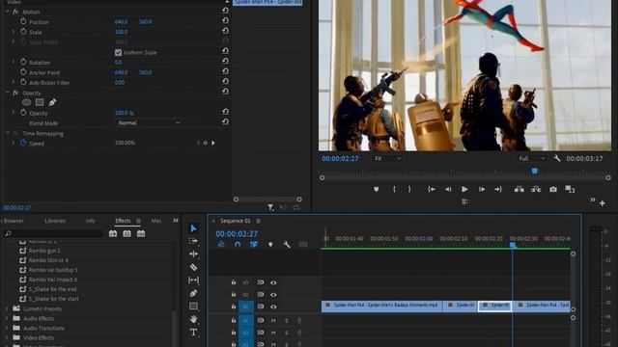Open Program monitor button editor plus
The width and height of the screenshot is (618, 347).
click(603, 203)
